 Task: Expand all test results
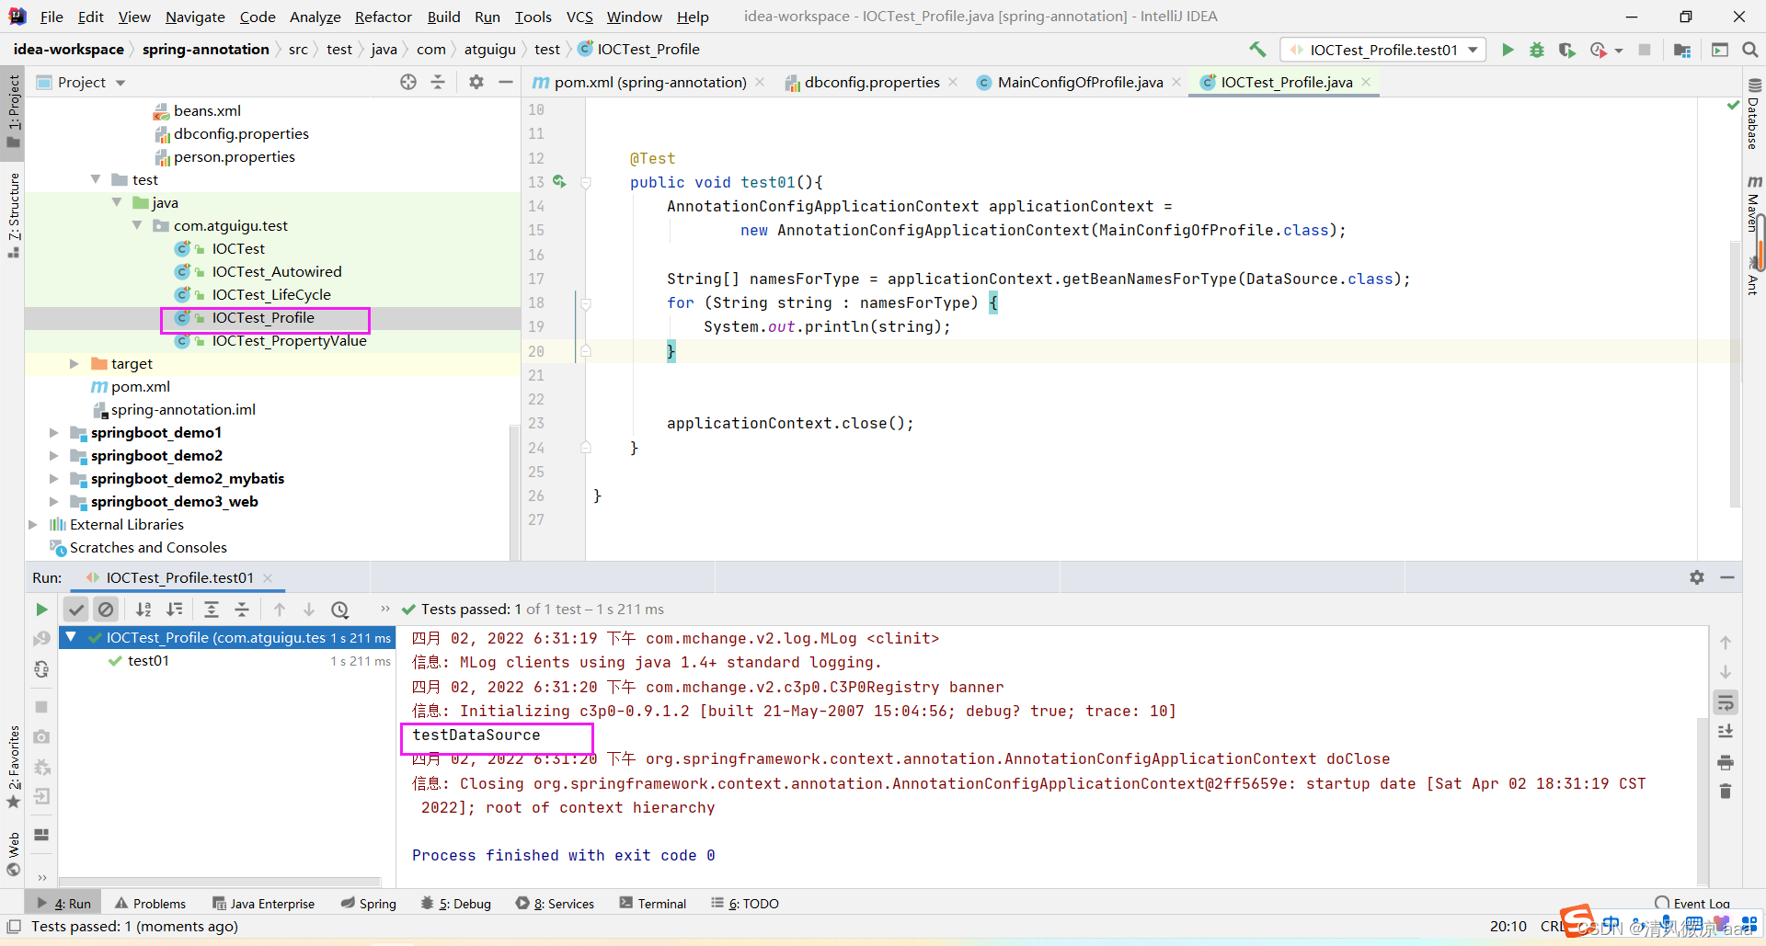[x=212, y=609]
